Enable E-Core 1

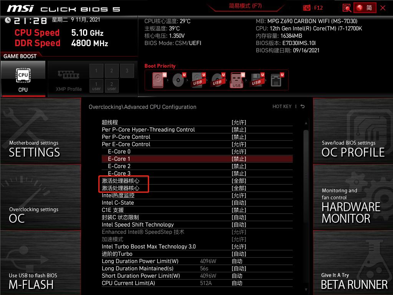click(239, 158)
